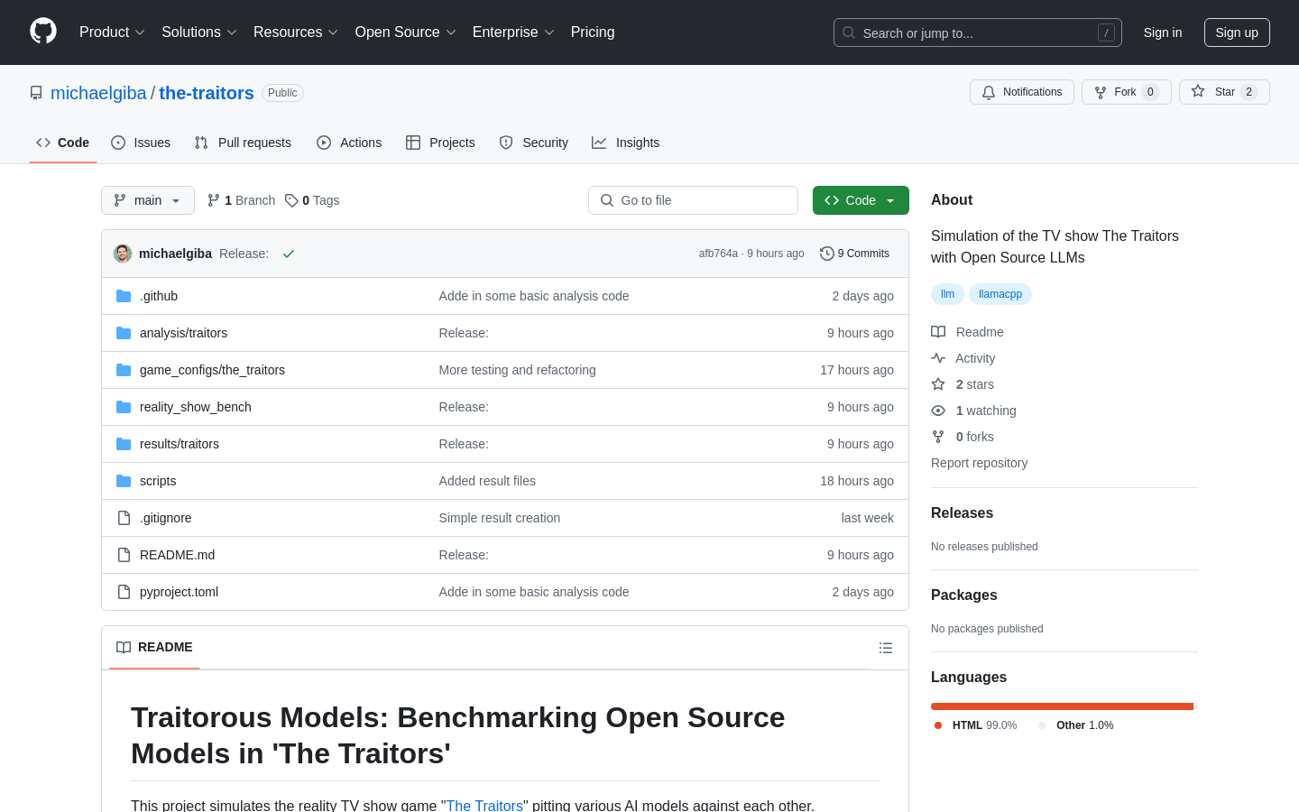Click the michaelgiba avatar in commit row
This screenshot has height=812, width=1299.
123,254
